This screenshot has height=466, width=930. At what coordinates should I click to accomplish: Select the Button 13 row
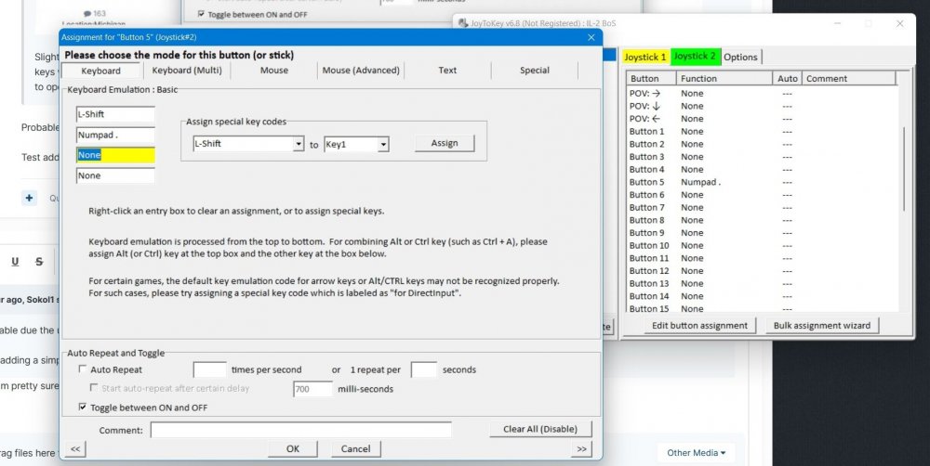click(x=761, y=284)
